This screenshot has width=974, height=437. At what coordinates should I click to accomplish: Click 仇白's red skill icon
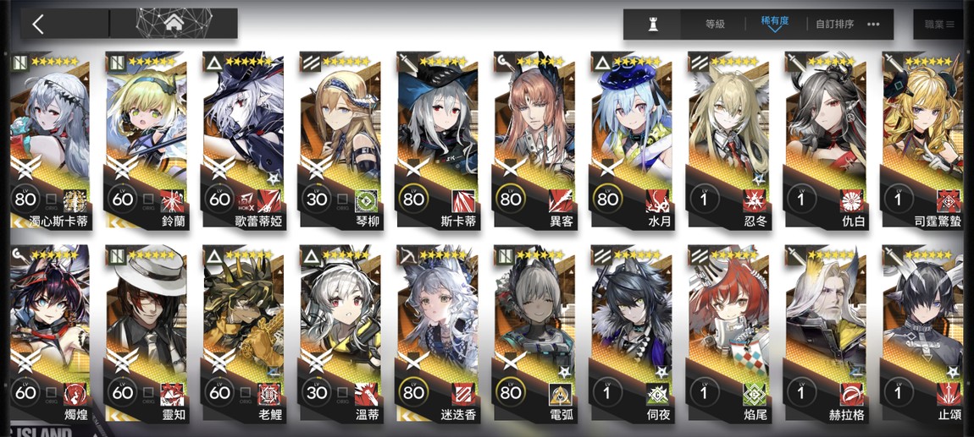tap(851, 200)
